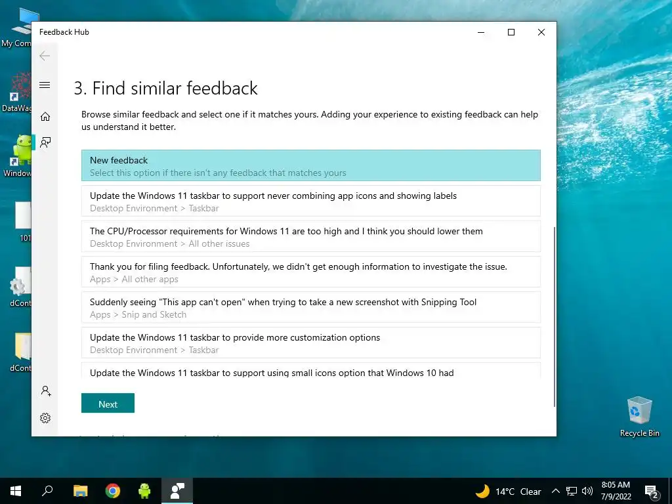Open the weather widget showing 14°C Clear

509,491
